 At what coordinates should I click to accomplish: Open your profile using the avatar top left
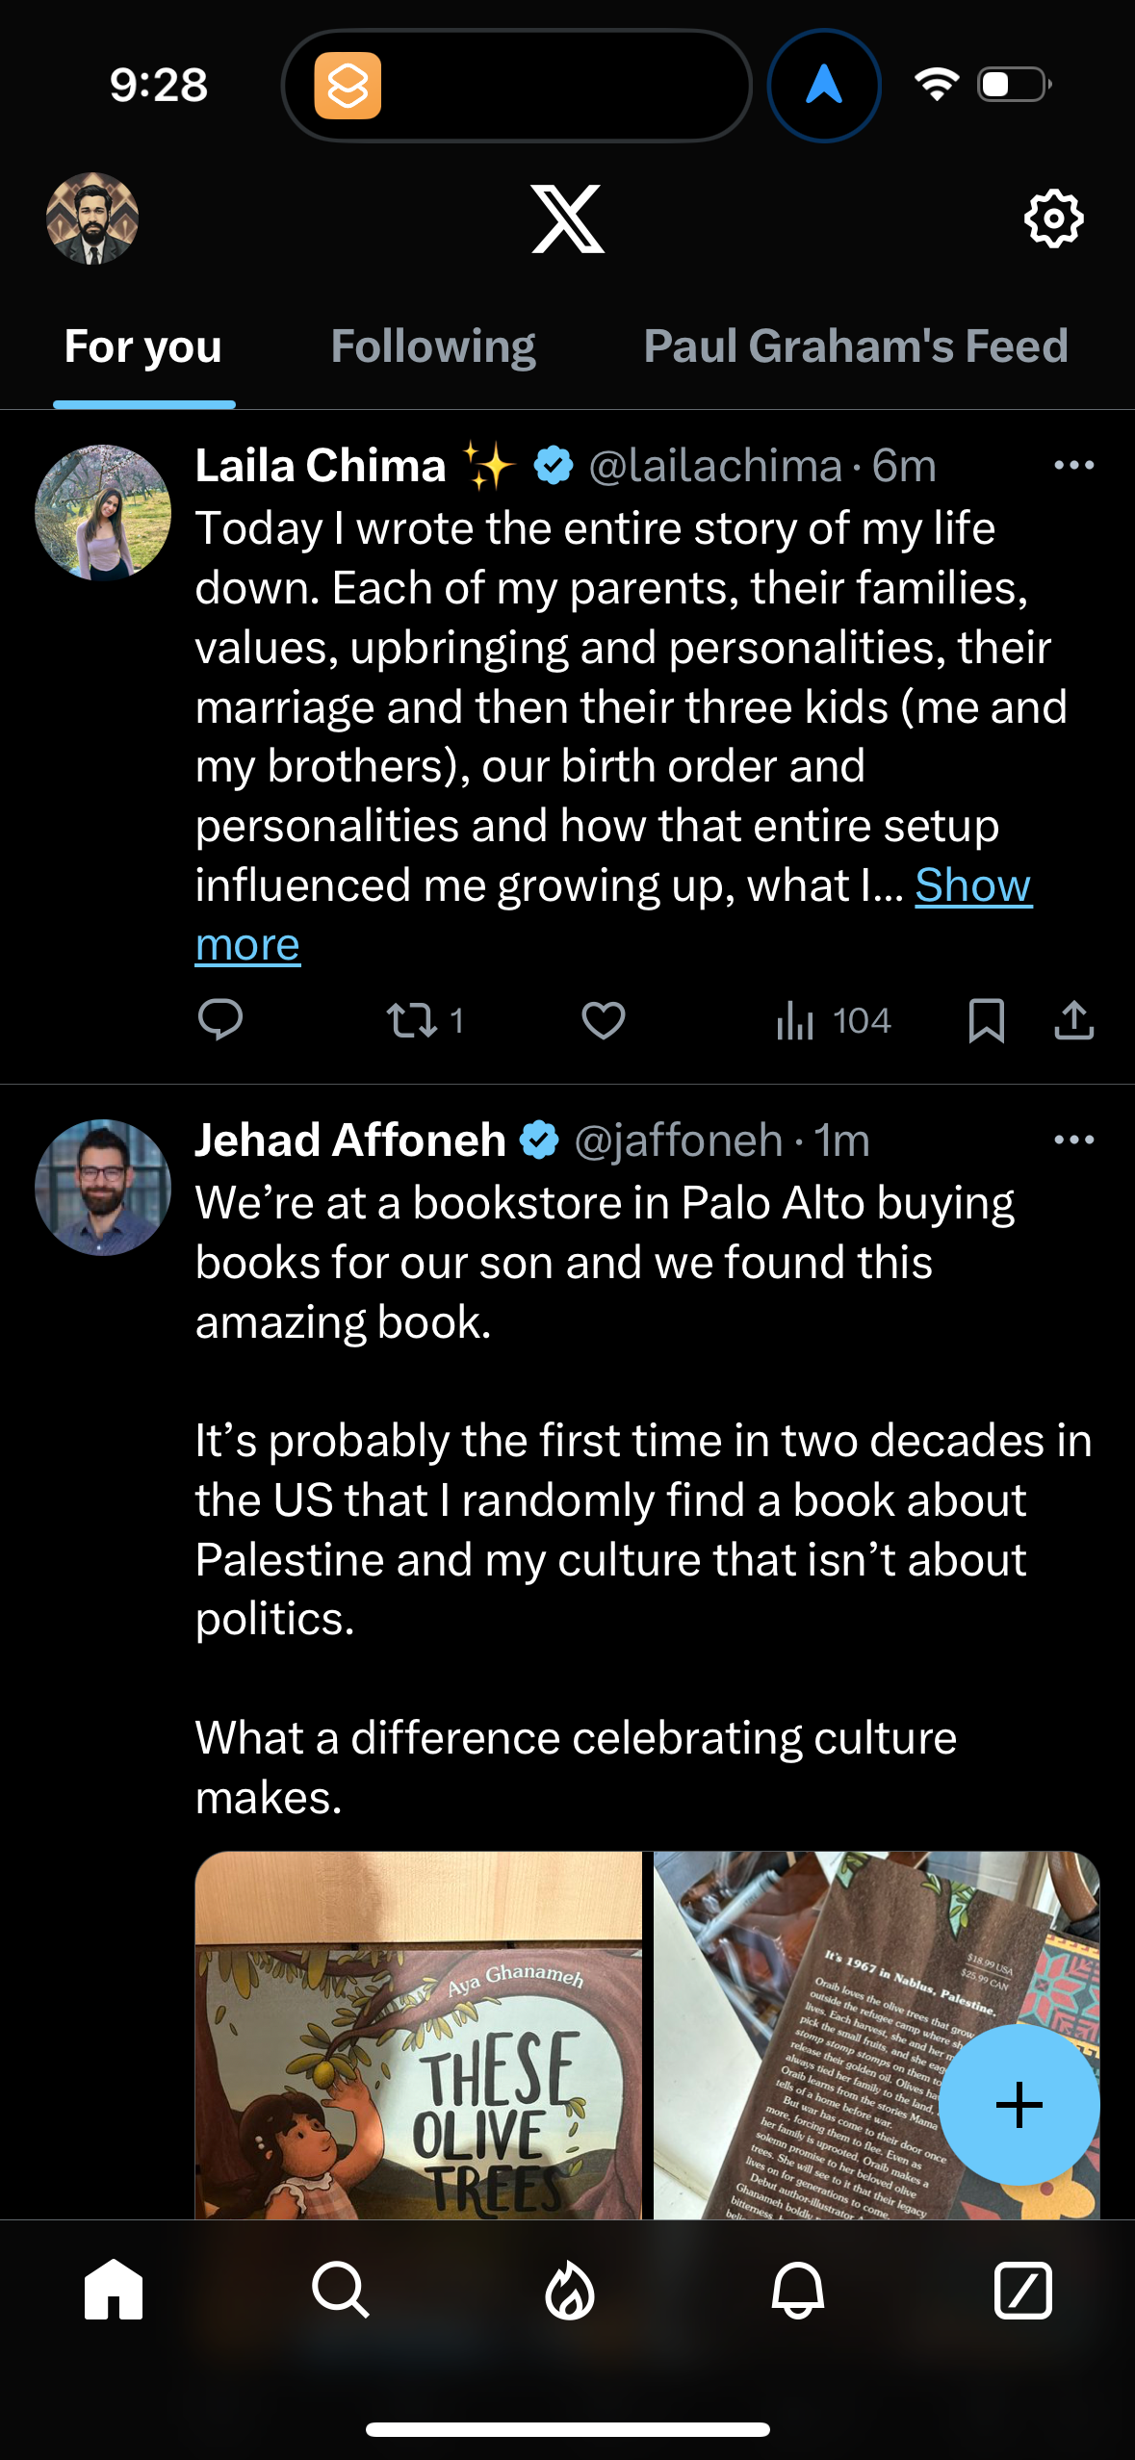[93, 218]
